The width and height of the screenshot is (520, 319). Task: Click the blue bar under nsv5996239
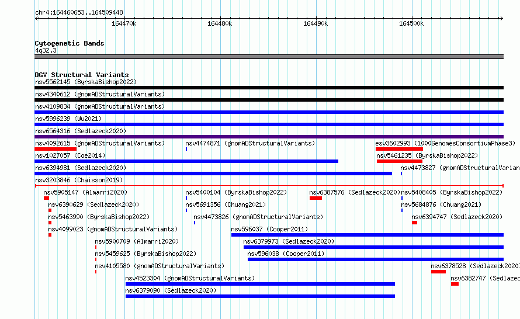pos(269,124)
